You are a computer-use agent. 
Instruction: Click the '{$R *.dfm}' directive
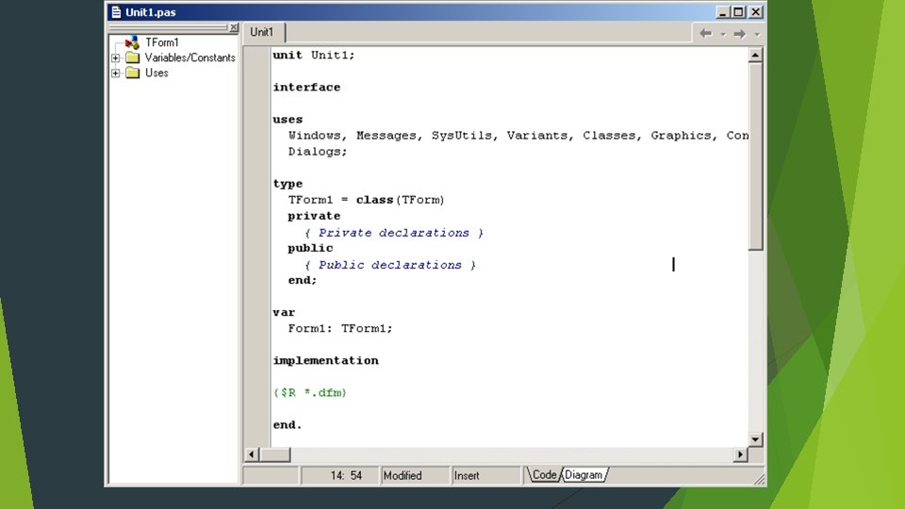coord(310,393)
